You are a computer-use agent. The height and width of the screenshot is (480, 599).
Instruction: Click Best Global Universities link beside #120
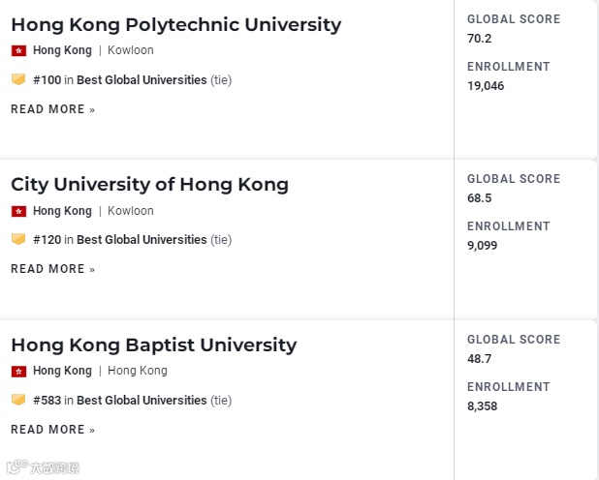(142, 240)
